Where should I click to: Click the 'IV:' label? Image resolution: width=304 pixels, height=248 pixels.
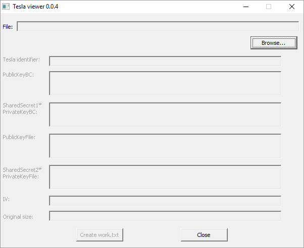[x=6, y=199]
